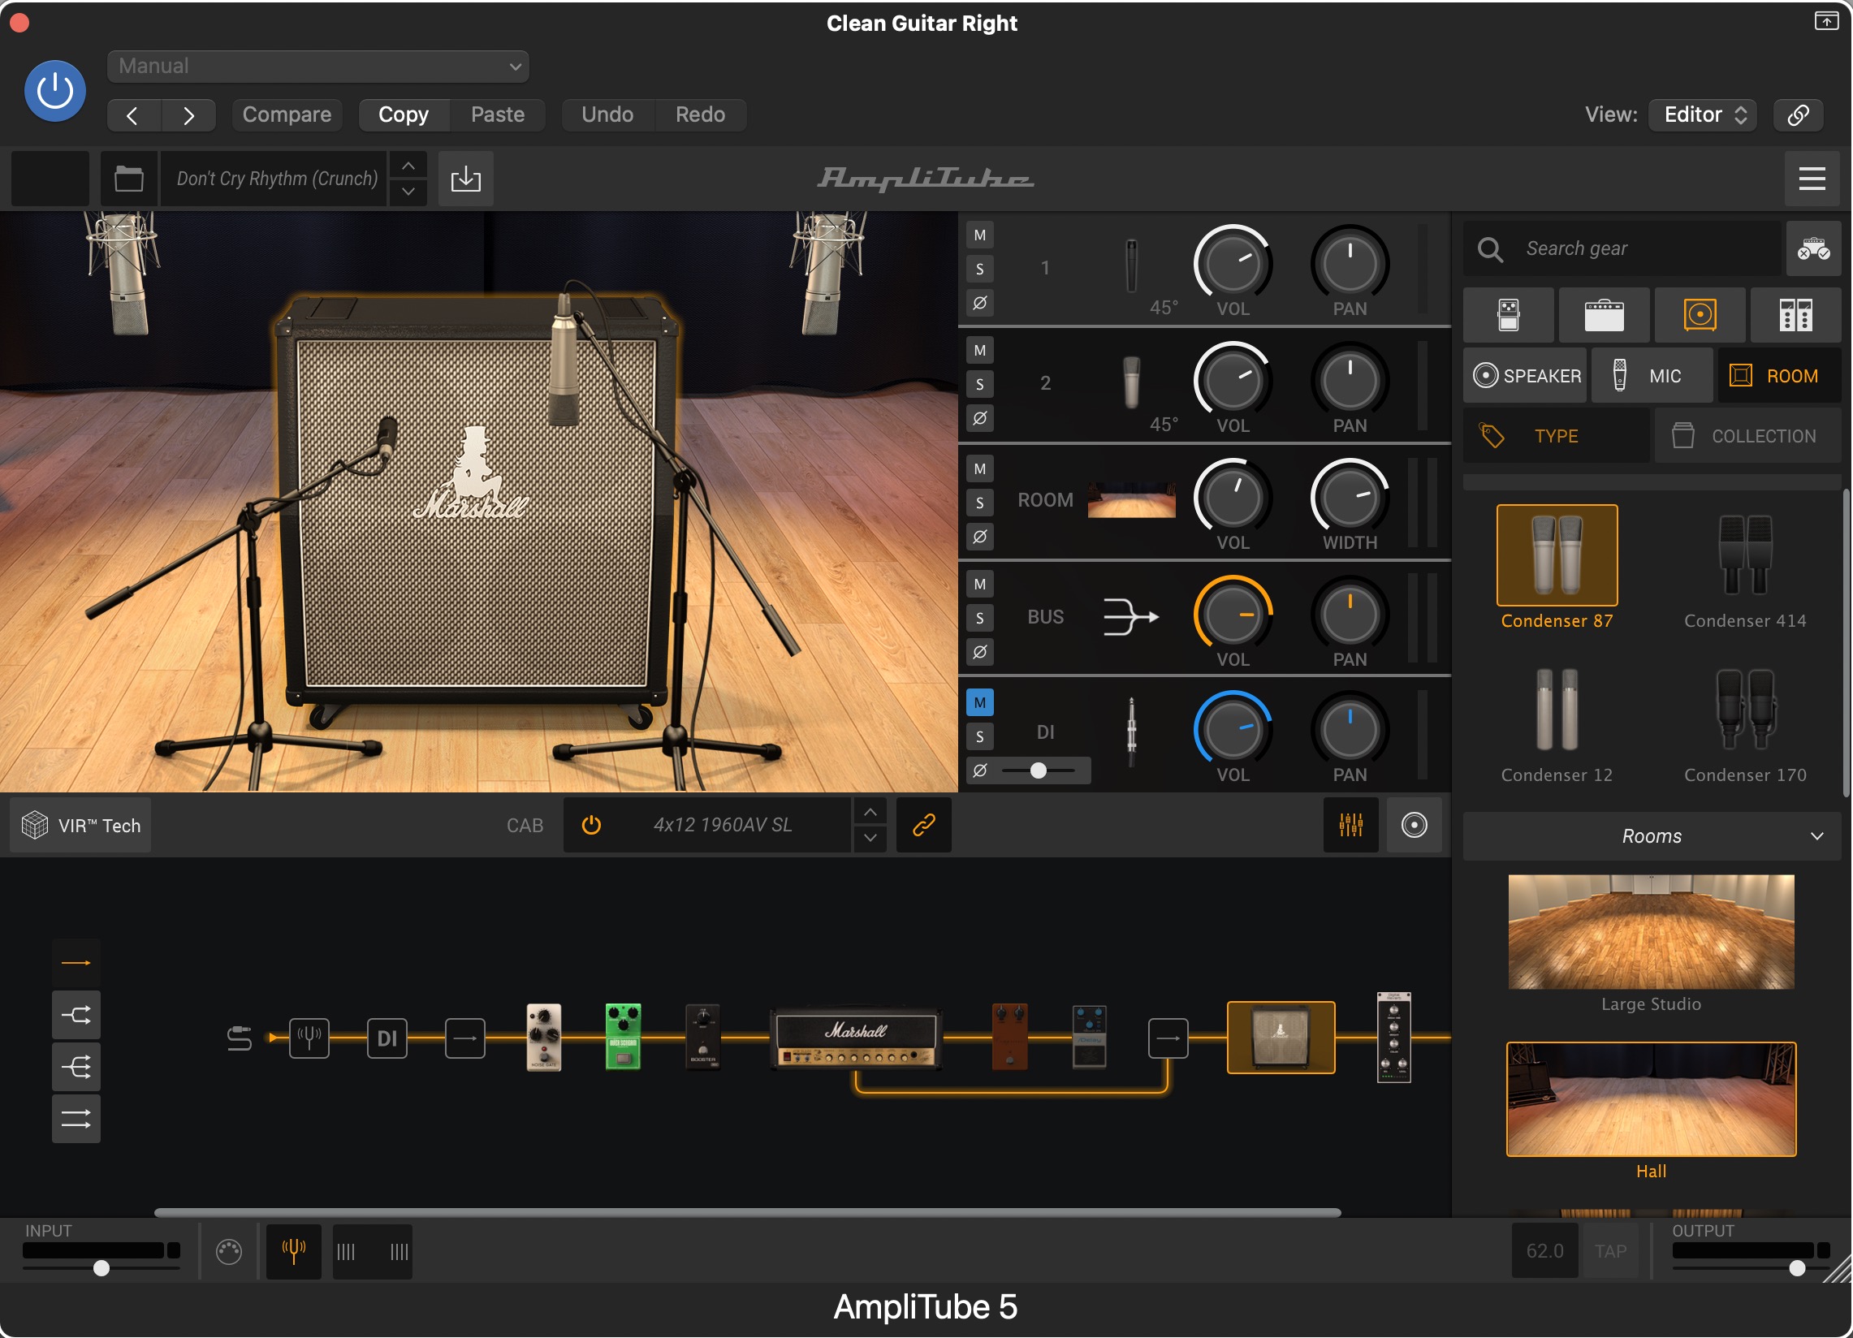Click the ROOM WIDTH knob
The height and width of the screenshot is (1338, 1853).
tap(1350, 498)
